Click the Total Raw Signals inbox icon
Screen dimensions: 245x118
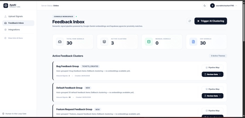pyautogui.click(x=60, y=42)
